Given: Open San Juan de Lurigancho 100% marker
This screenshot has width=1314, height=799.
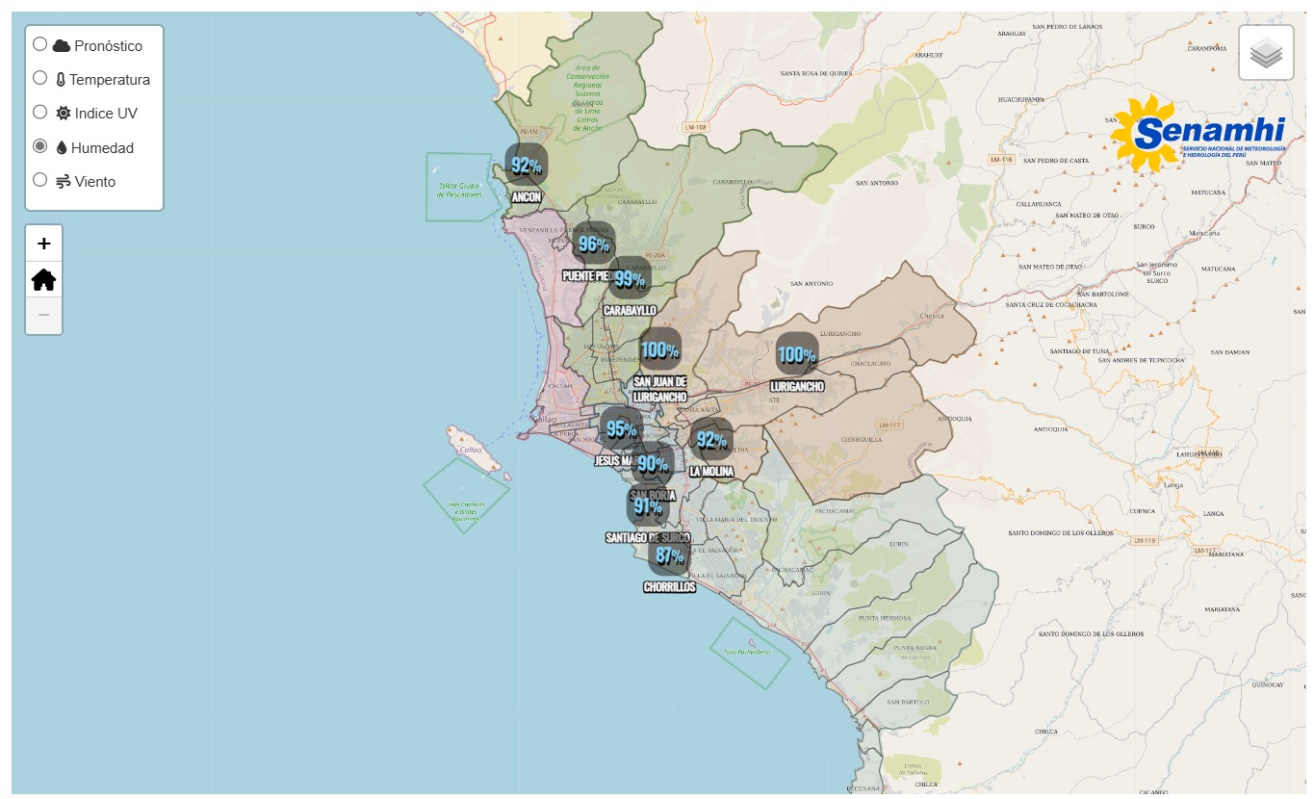Looking at the screenshot, I should [x=659, y=349].
